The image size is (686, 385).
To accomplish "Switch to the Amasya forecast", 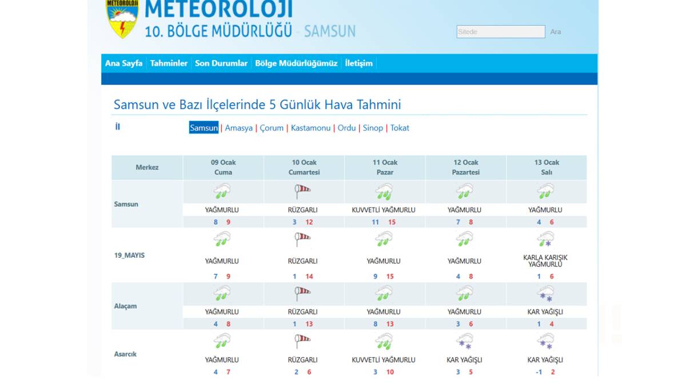I will pyautogui.click(x=238, y=128).
